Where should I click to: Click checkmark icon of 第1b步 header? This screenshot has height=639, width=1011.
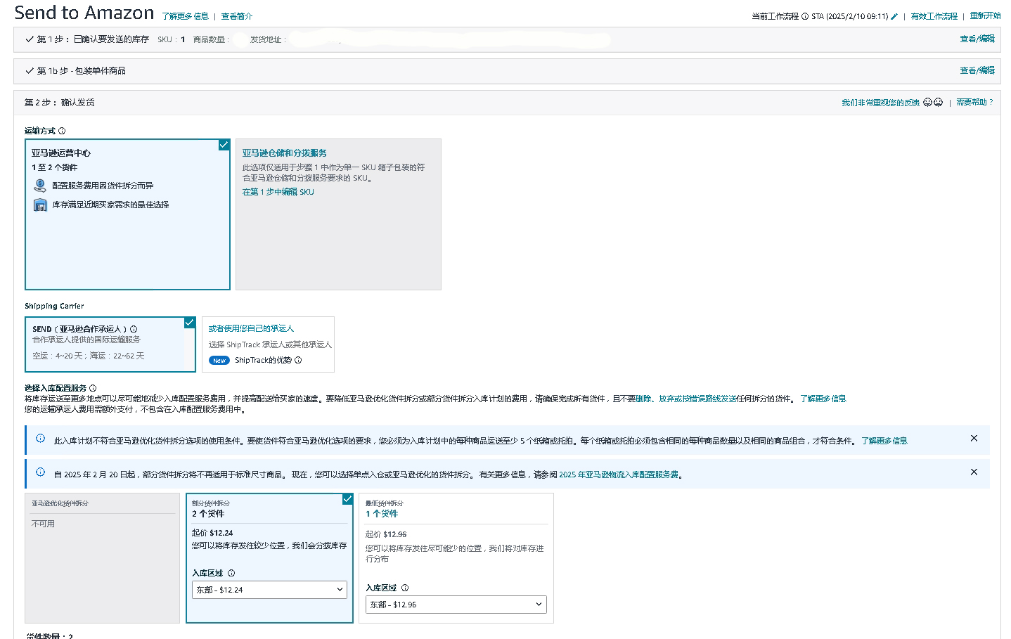(x=30, y=70)
